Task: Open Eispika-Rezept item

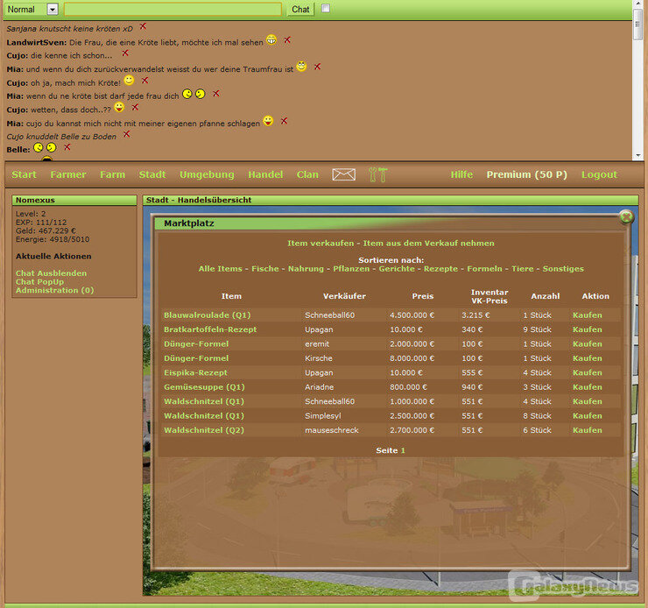Action: click(195, 372)
